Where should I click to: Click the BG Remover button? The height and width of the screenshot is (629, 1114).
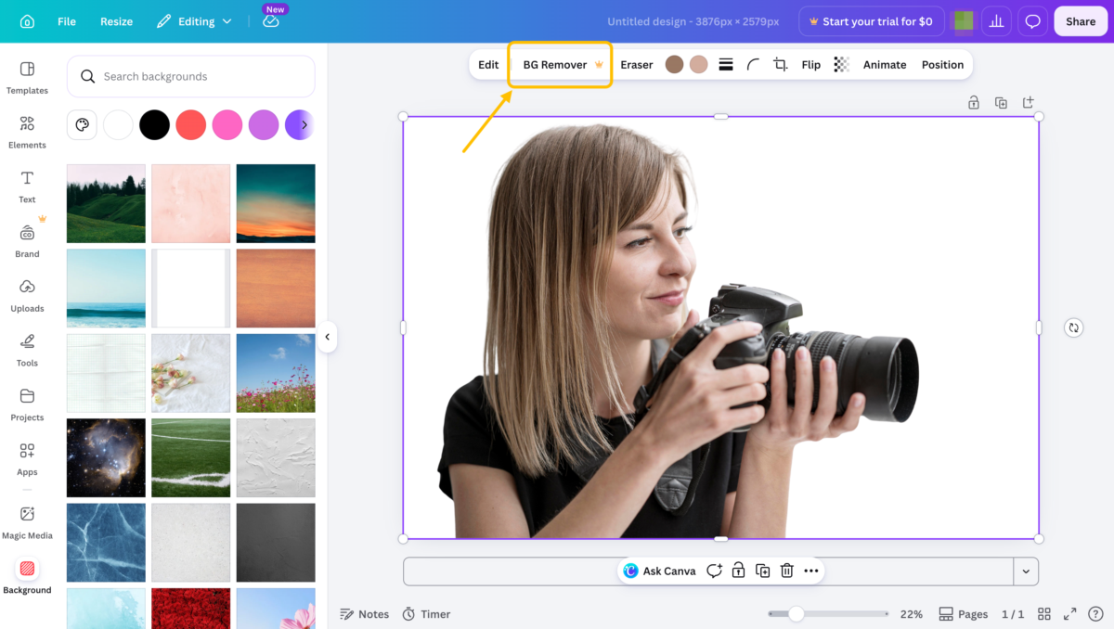click(563, 65)
